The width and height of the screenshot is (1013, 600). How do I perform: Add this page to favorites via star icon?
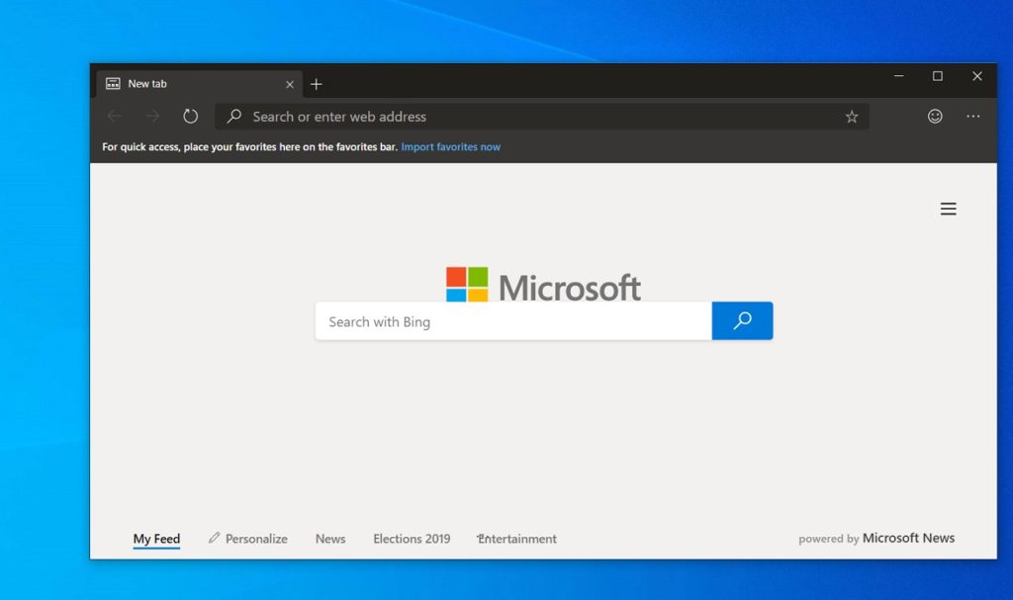click(x=852, y=116)
